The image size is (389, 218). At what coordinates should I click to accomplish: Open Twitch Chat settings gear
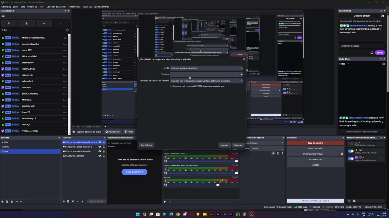pos(372,53)
